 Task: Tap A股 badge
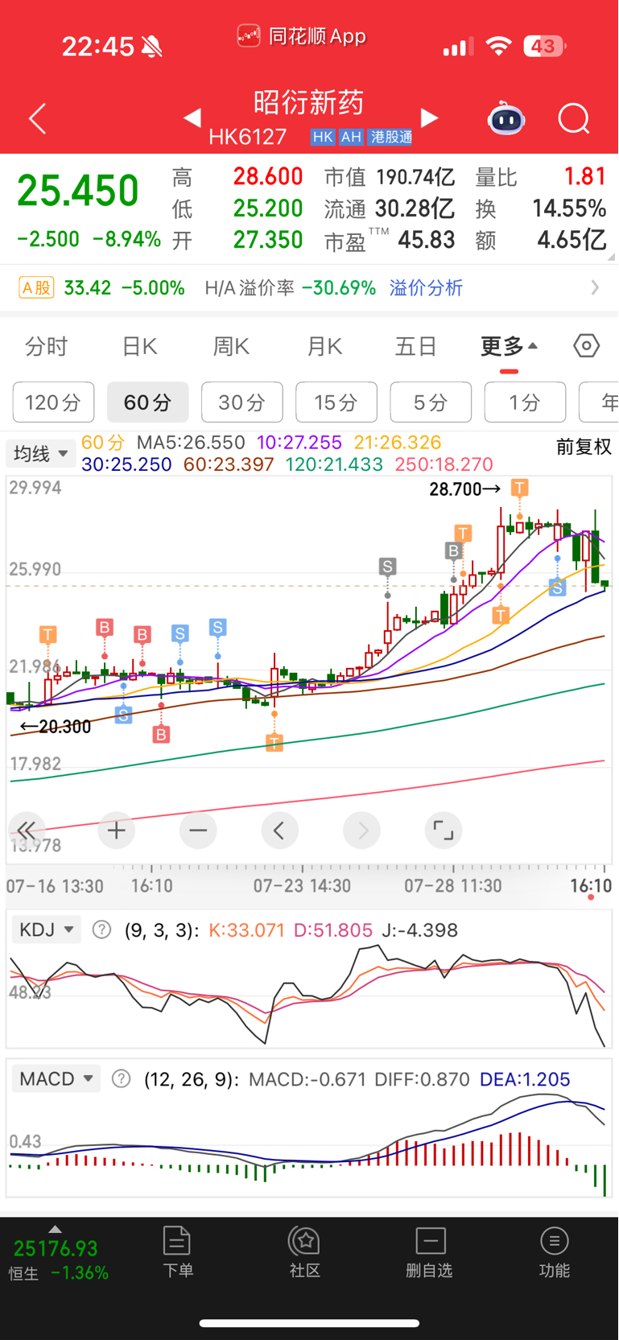(x=37, y=287)
